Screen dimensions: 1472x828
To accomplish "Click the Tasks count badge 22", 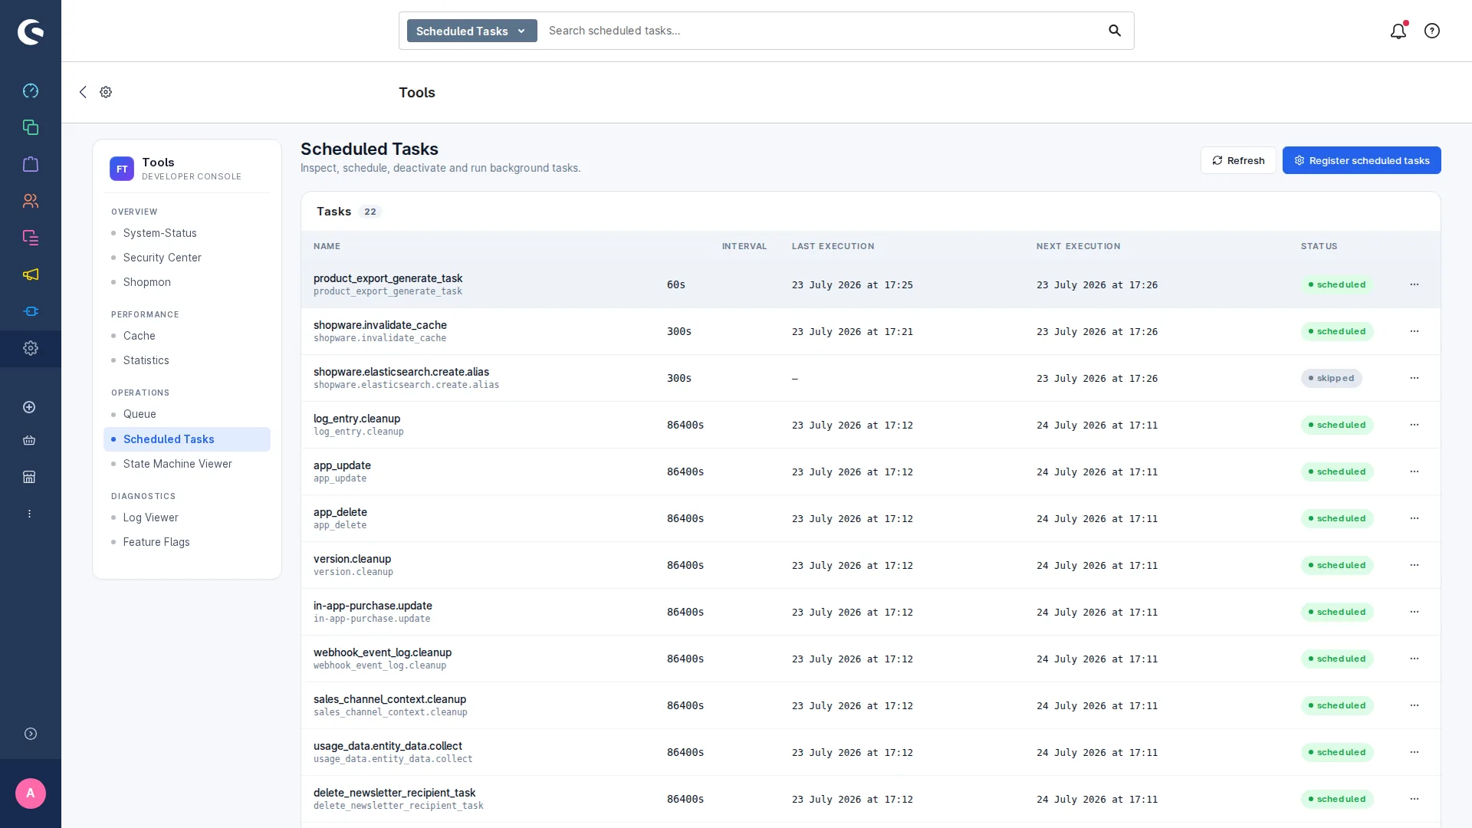I will [370, 212].
